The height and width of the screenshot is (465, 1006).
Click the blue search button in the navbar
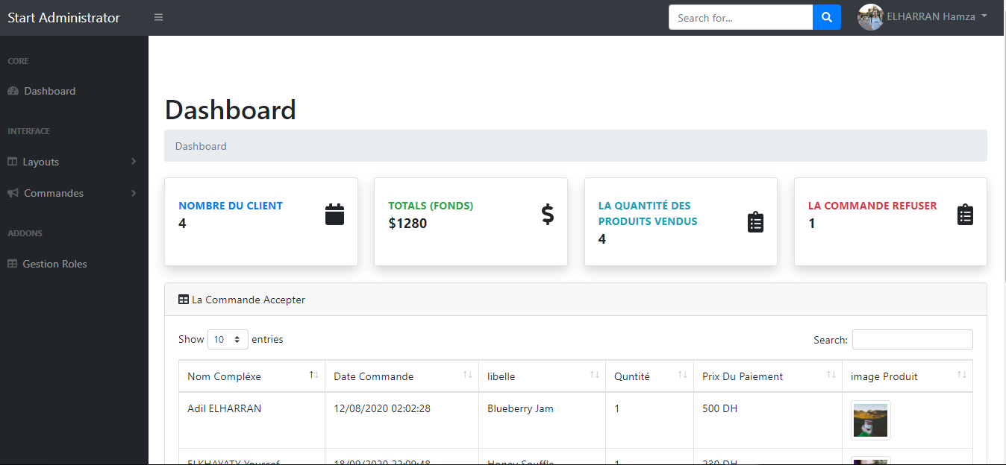[x=826, y=16]
